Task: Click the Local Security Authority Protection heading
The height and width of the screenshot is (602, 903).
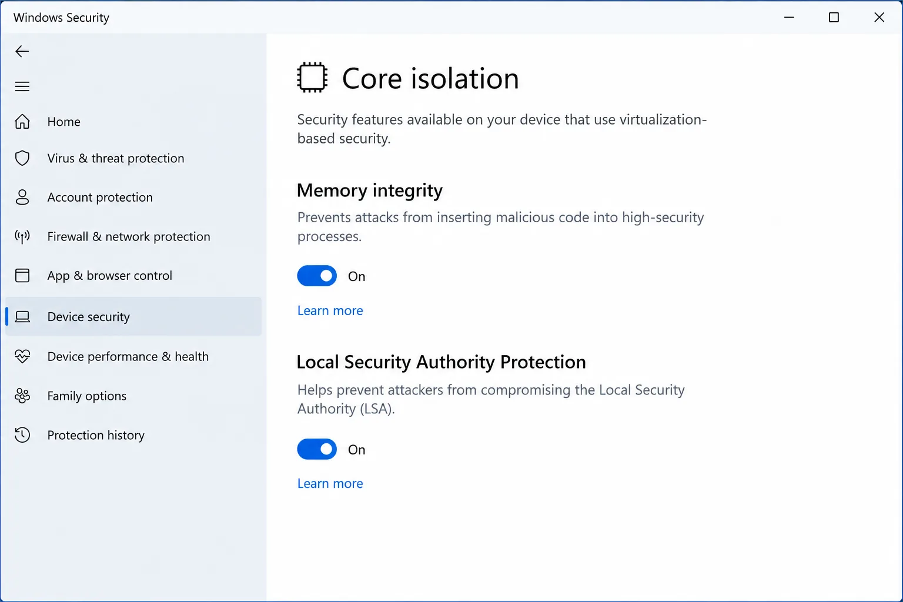Action: [442, 362]
